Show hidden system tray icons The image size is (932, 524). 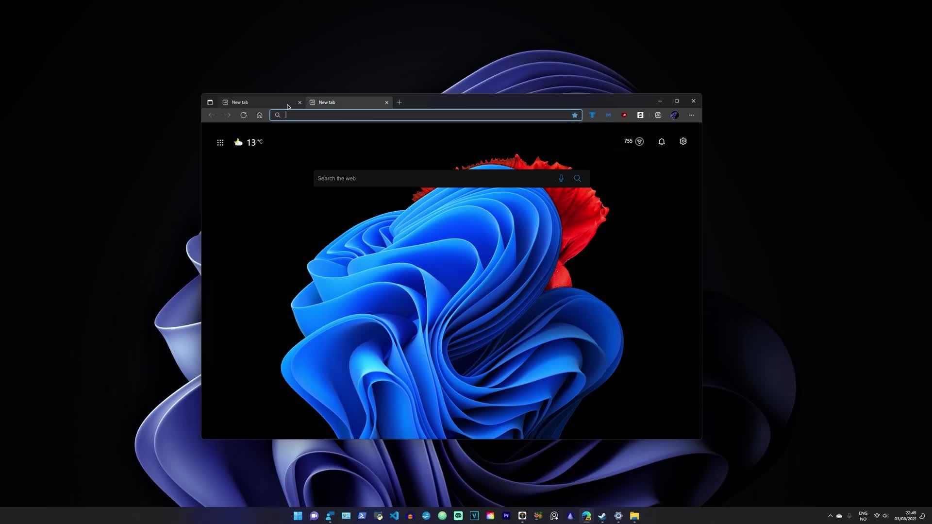click(830, 516)
